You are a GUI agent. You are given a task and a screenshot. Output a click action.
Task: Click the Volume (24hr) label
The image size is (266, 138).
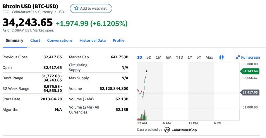click(x=81, y=99)
